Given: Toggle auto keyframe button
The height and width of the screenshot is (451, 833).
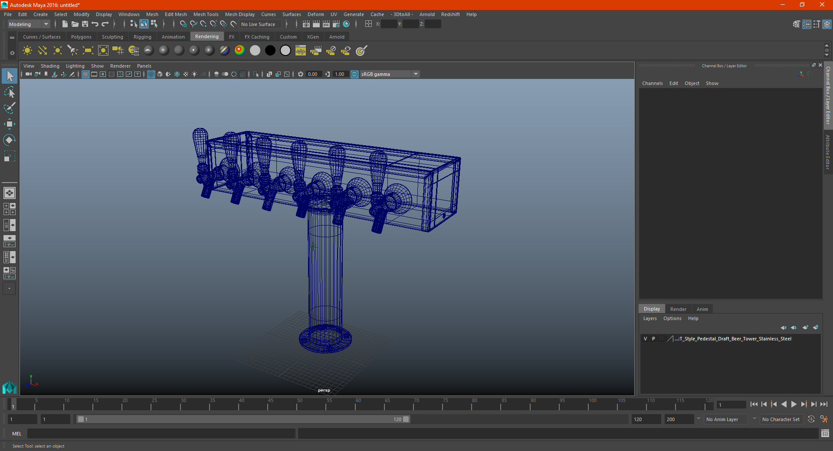Looking at the screenshot, I should click(811, 419).
